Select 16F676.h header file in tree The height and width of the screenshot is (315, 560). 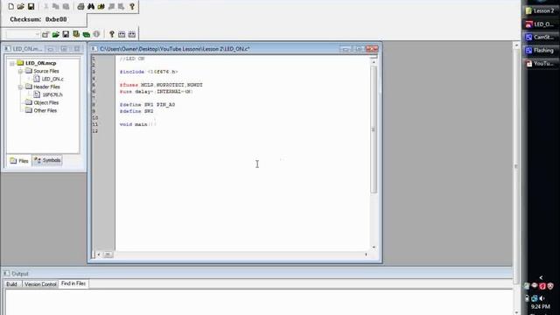[x=52, y=94]
